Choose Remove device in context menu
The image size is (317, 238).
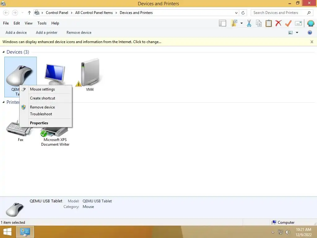pyautogui.click(x=46, y=107)
